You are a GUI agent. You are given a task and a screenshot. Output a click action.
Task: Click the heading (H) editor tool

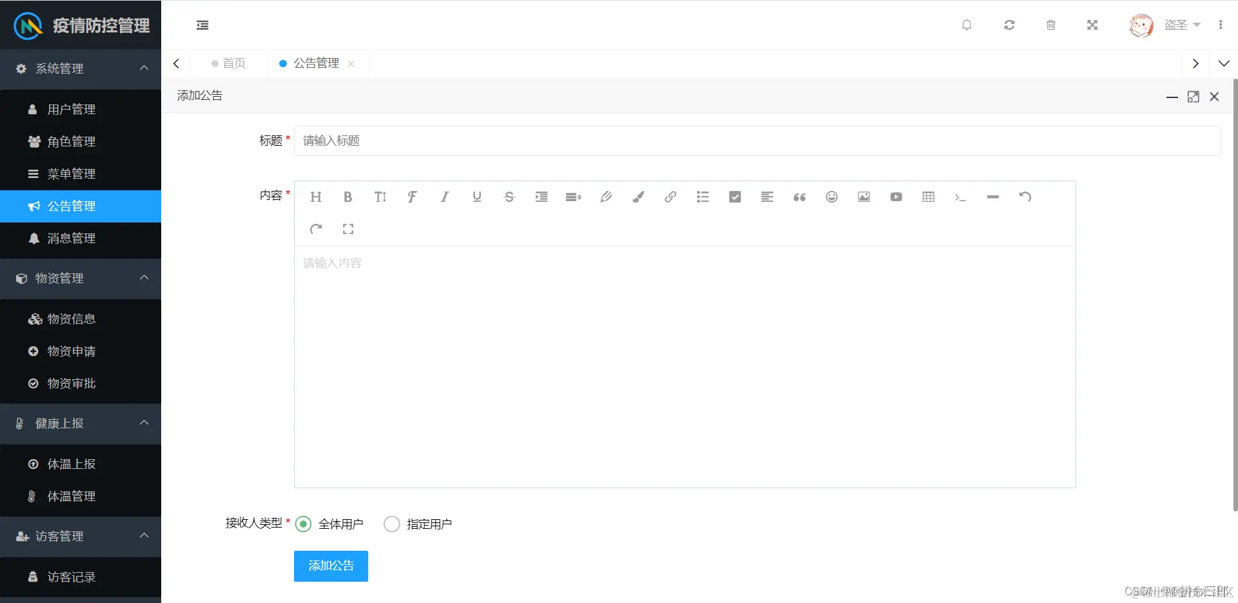coord(315,197)
